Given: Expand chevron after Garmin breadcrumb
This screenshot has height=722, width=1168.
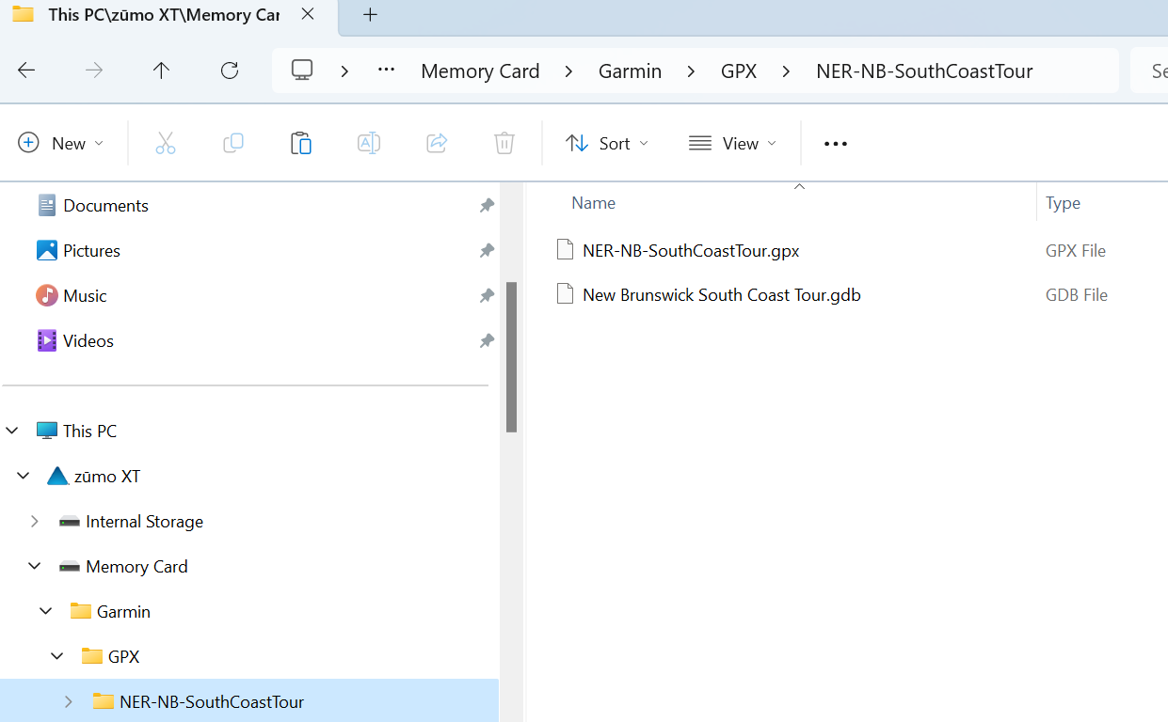Looking at the screenshot, I should (x=692, y=71).
